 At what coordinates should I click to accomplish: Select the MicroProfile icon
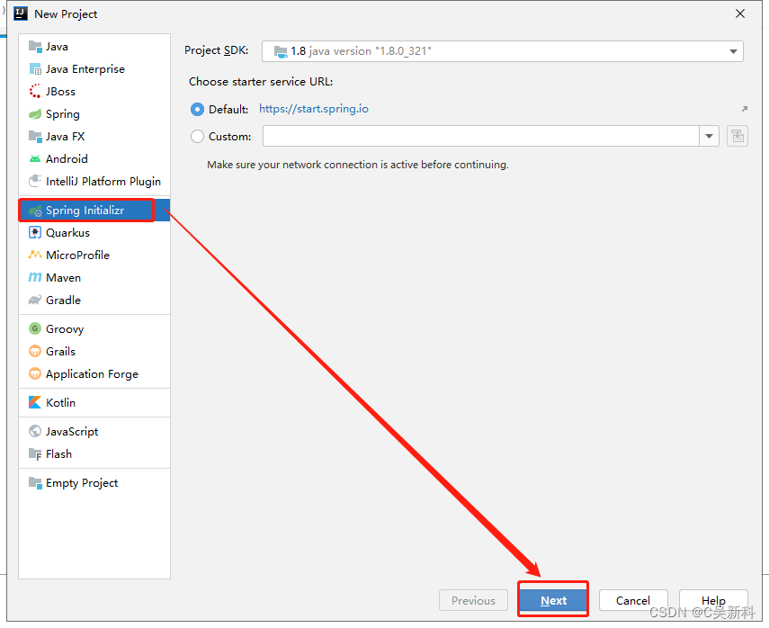tap(35, 255)
